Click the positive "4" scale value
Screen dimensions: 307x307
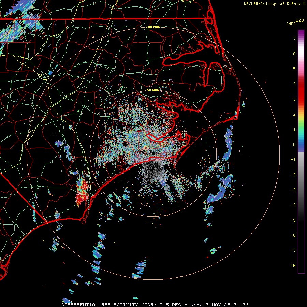pyautogui.click(x=294, y=84)
